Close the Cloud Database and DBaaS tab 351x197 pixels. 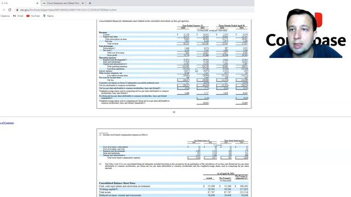tap(83, 3)
